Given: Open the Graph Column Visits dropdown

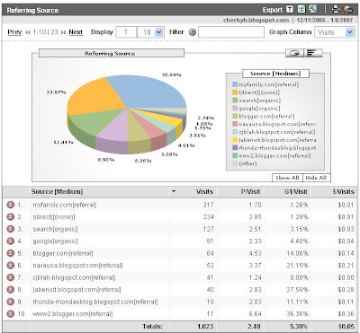Looking at the screenshot, I should pos(349,32).
